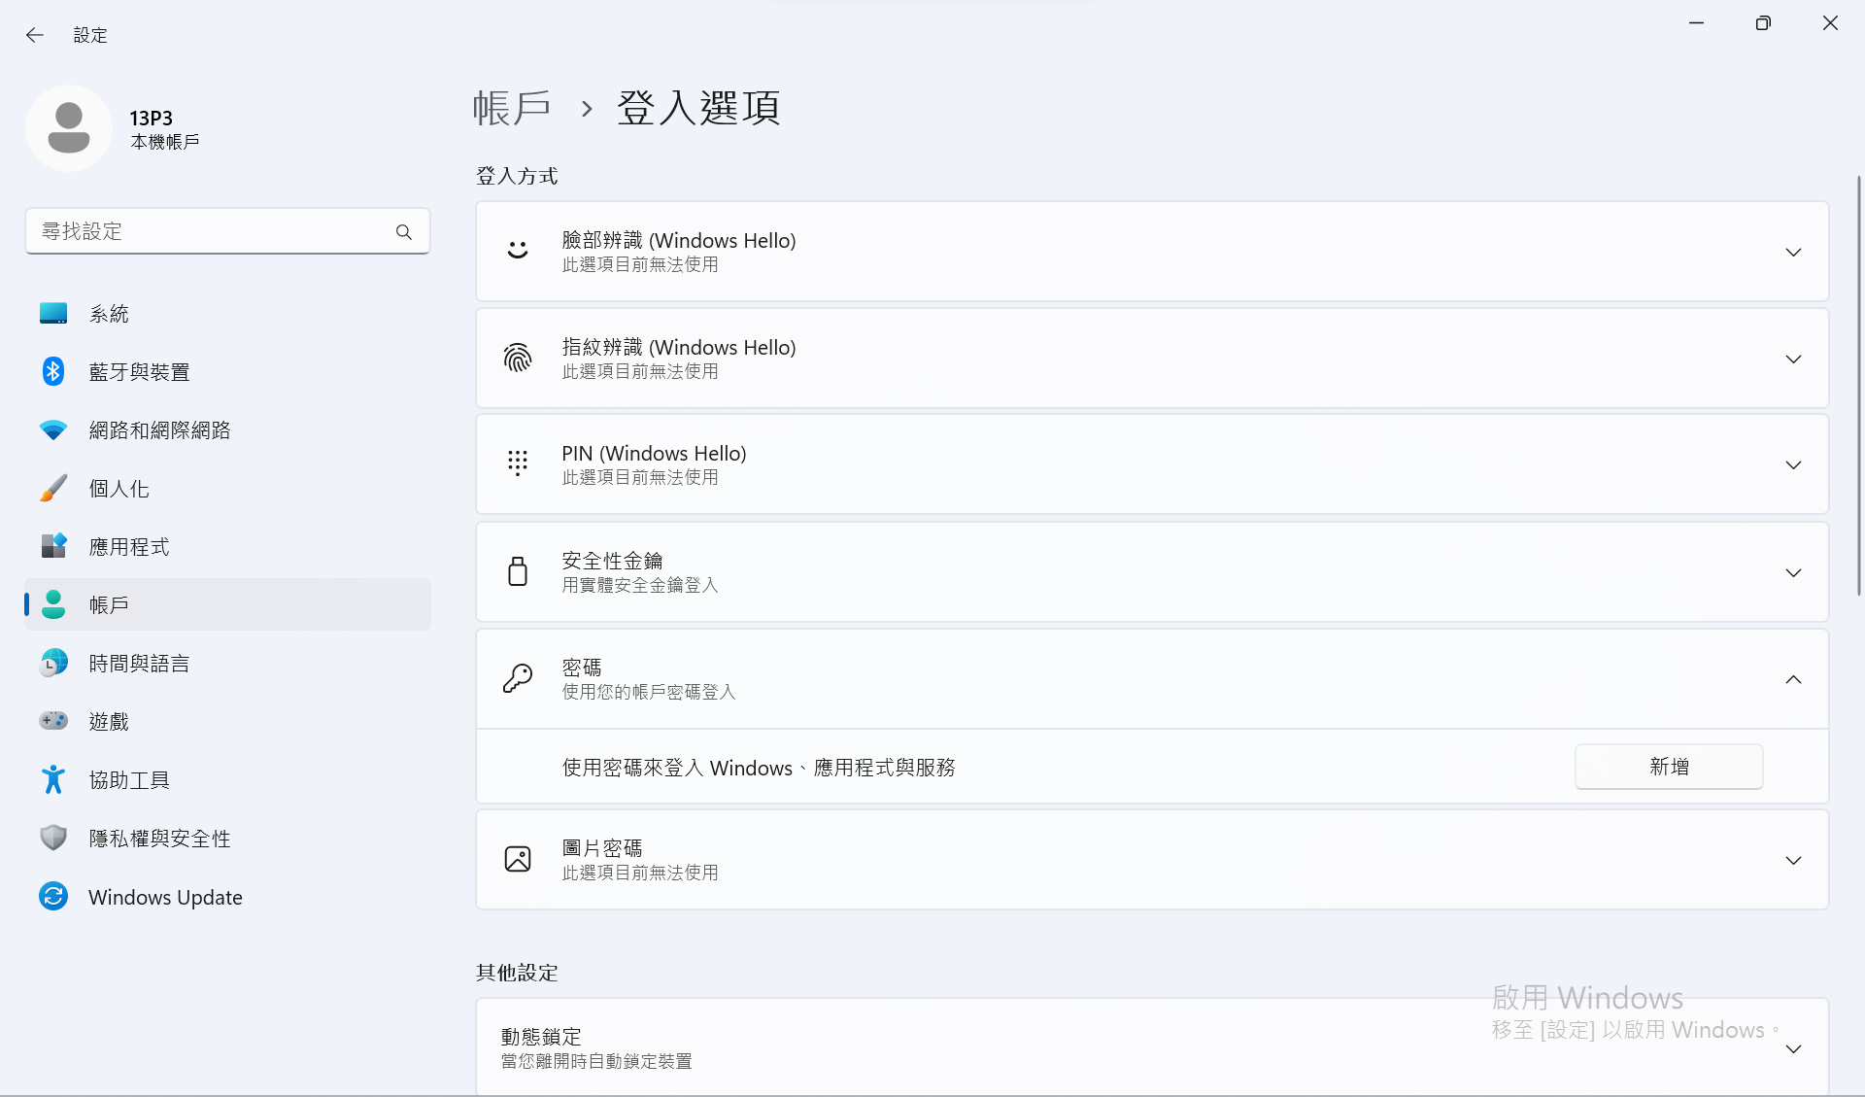Image resolution: width=1865 pixels, height=1097 pixels.
Task: Expand the 安全性金鑰 section chevron
Action: [1793, 572]
